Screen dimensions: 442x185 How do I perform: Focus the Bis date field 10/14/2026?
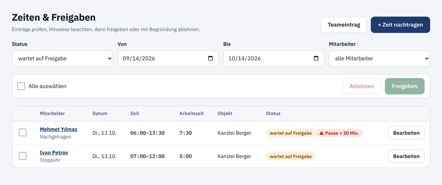coord(274,58)
